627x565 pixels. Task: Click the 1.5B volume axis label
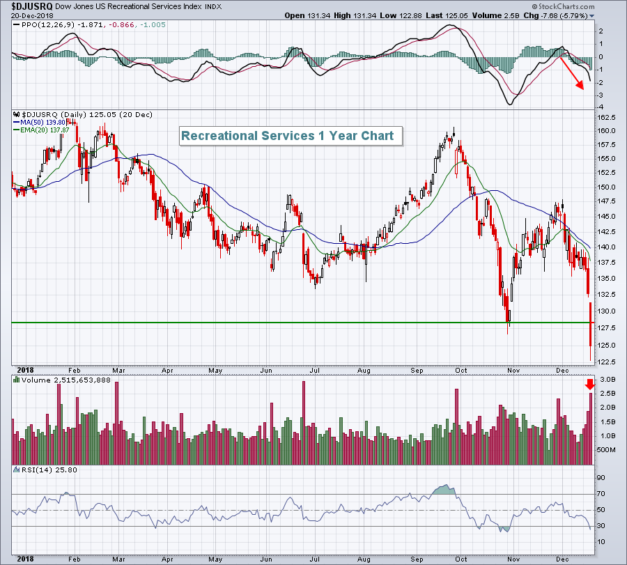pyautogui.click(x=607, y=422)
